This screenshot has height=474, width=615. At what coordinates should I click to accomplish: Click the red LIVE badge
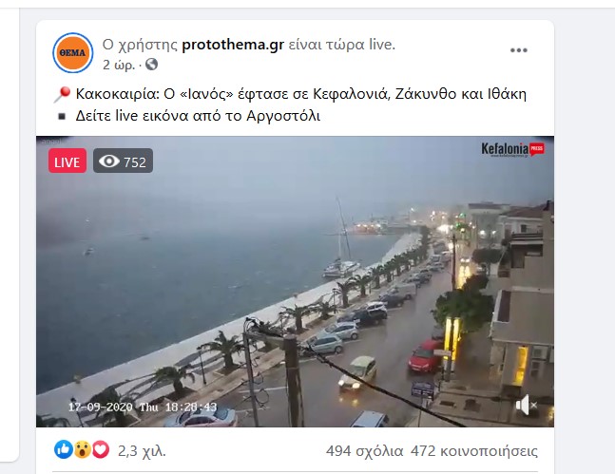[67, 161]
